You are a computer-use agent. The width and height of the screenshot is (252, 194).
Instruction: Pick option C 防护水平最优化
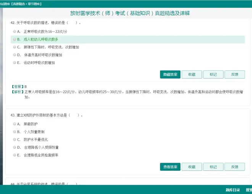click(x=15, y=139)
